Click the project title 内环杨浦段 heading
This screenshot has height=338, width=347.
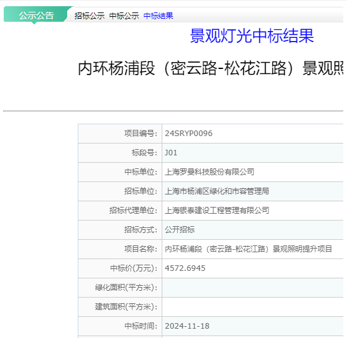click(210, 68)
